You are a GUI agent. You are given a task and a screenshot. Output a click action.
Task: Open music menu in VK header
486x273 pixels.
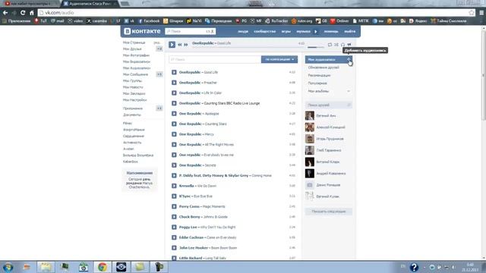coord(303,31)
